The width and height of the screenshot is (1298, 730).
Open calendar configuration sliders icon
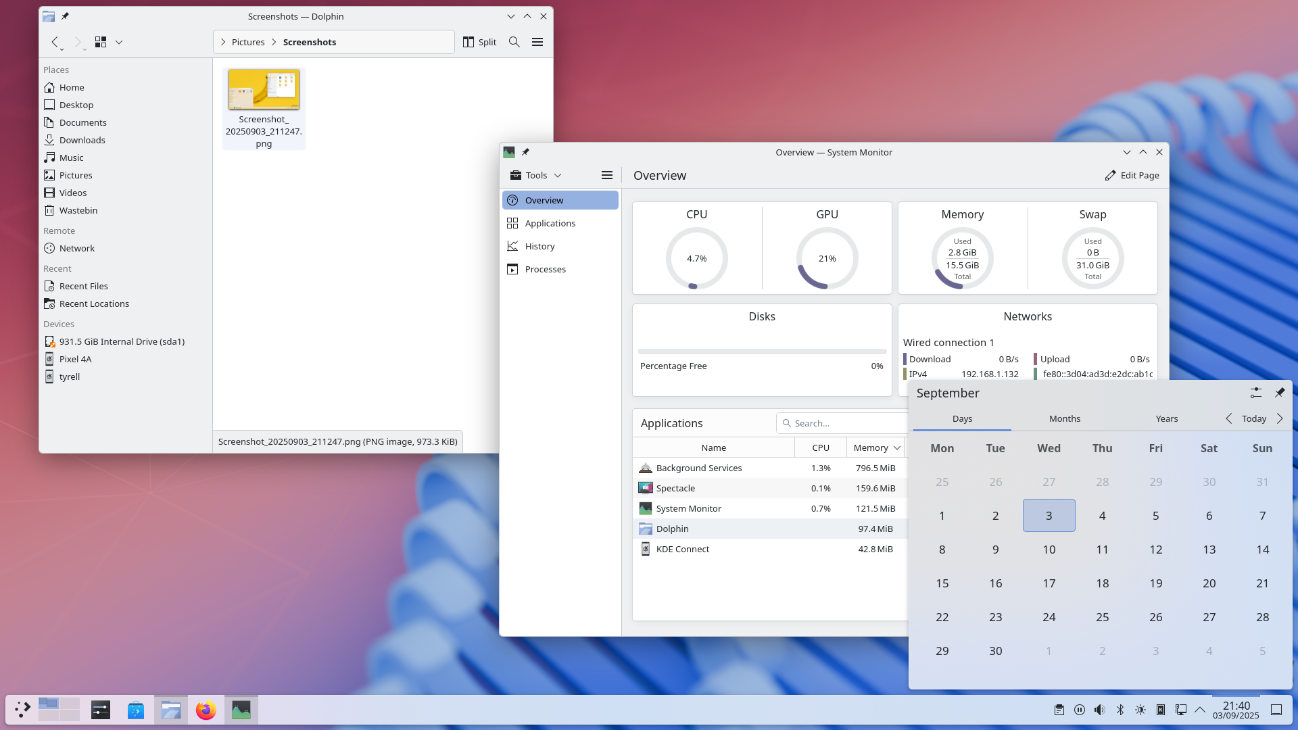1255,393
